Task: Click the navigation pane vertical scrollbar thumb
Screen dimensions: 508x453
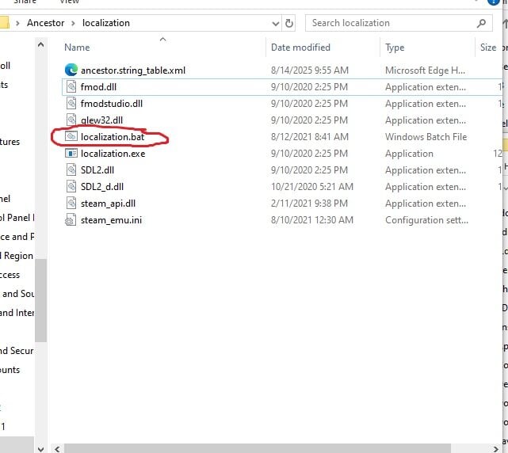Action: (41, 300)
